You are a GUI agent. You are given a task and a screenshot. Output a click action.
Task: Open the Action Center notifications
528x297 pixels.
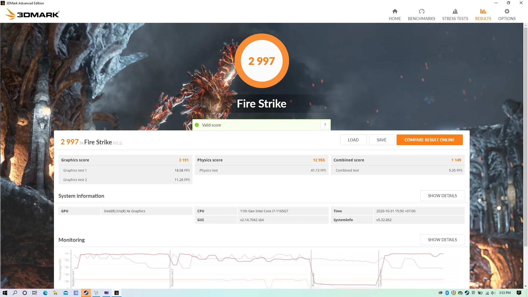[x=519, y=293]
